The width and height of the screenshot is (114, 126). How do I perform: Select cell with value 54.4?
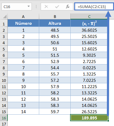coord(55,68)
